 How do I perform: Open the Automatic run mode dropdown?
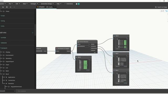click(8, 91)
